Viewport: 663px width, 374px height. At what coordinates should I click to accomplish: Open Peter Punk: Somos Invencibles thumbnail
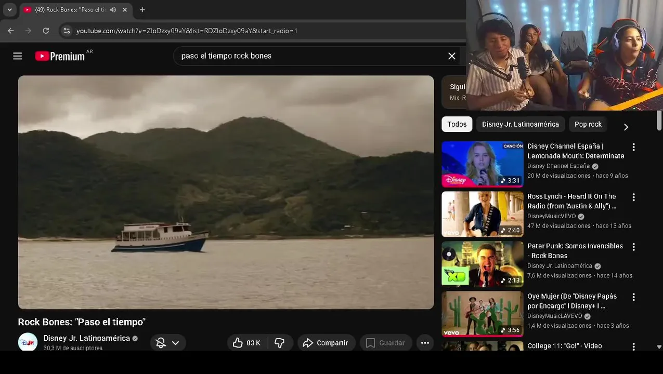(483, 264)
